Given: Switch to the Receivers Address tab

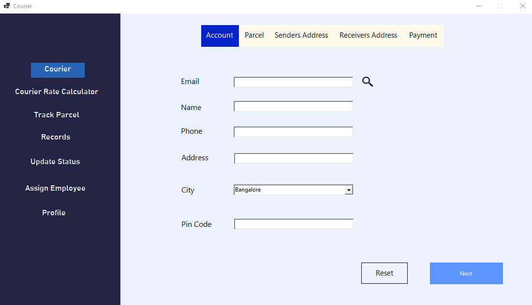Looking at the screenshot, I should click(368, 35).
